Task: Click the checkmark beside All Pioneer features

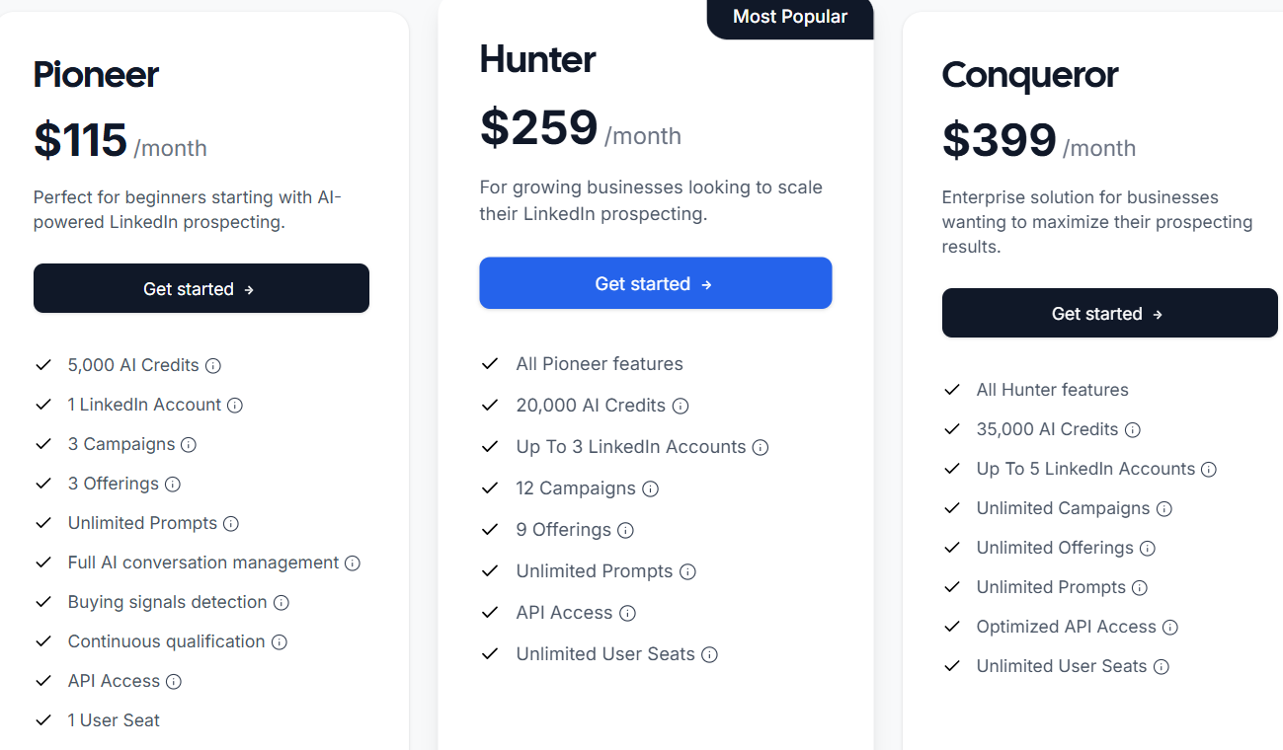Action: pos(490,363)
